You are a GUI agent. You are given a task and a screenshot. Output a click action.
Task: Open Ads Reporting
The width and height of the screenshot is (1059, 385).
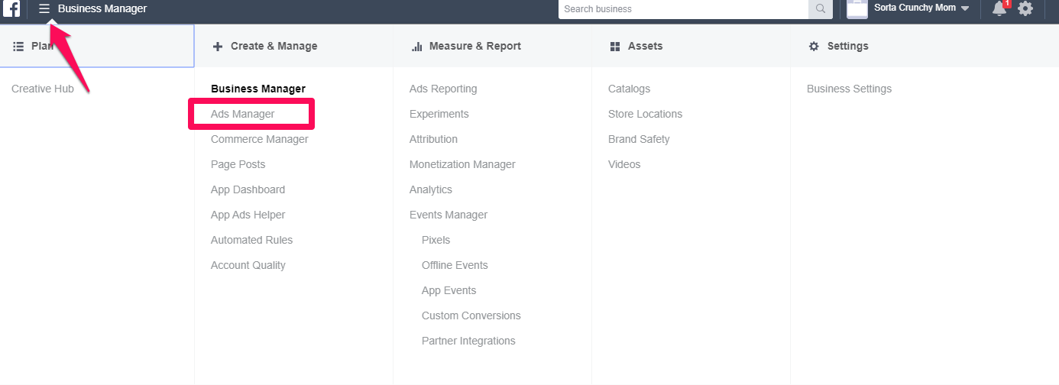pyautogui.click(x=443, y=89)
